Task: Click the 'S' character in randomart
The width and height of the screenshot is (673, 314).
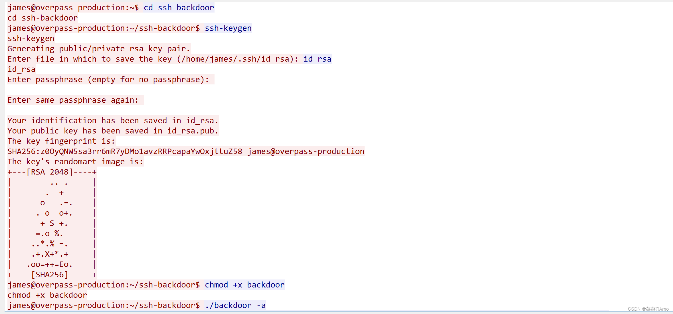Action: (x=52, y=223)
